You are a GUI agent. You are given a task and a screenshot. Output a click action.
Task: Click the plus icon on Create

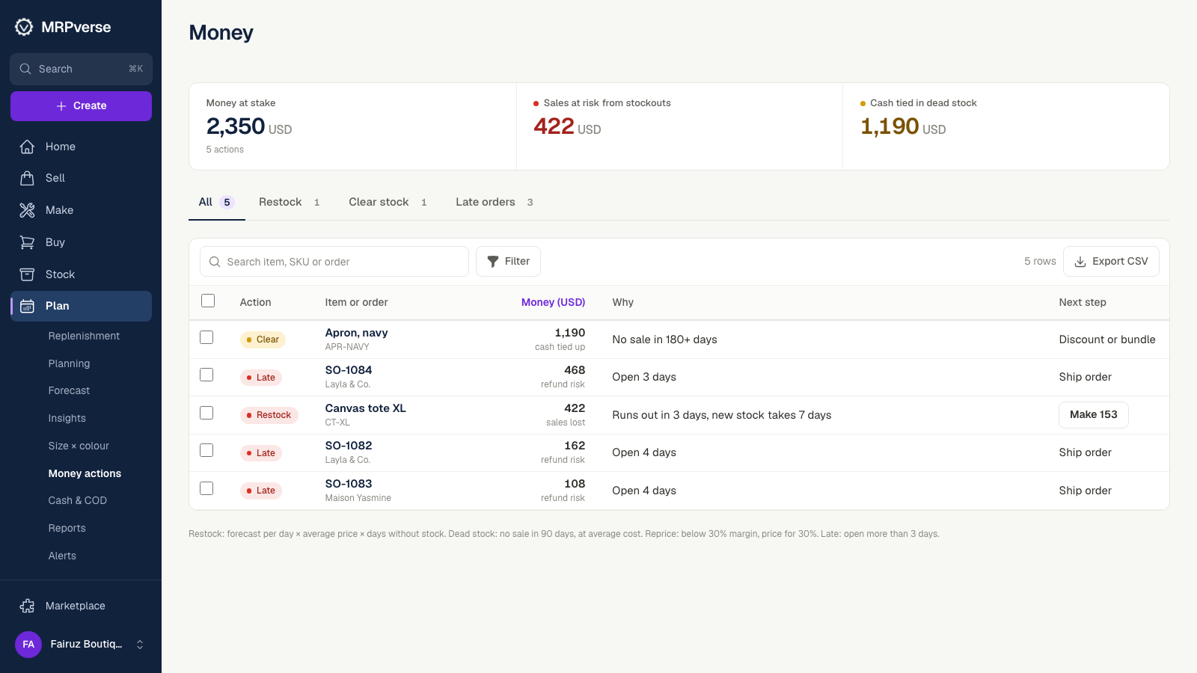pos(61,106)
